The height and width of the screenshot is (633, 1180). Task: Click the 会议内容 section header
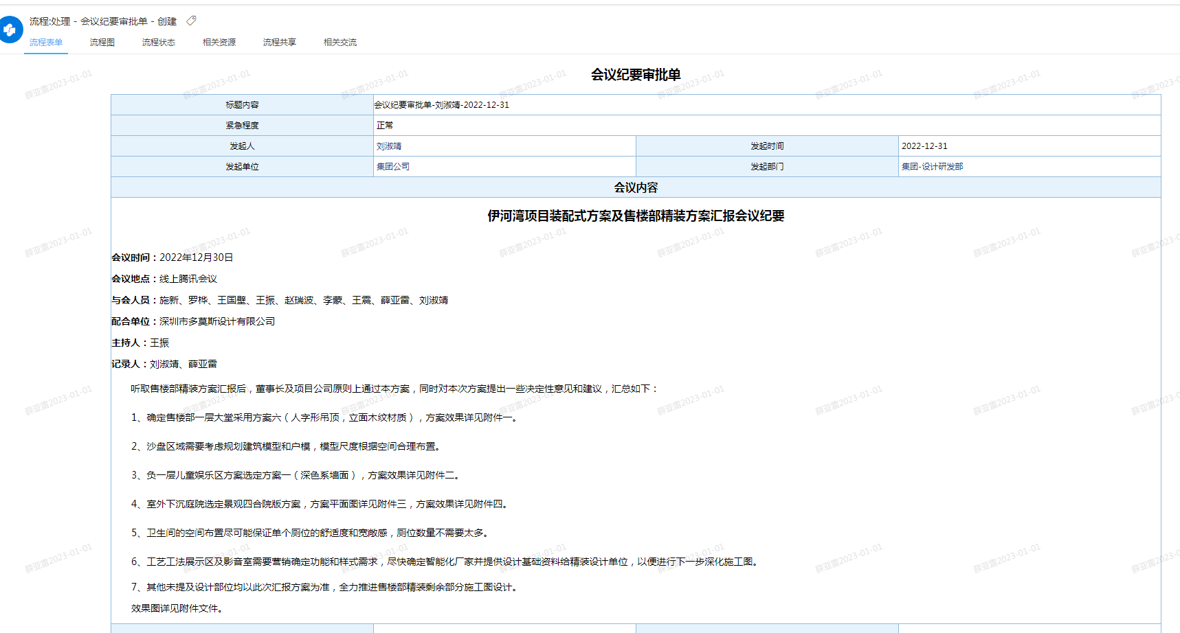(x=636, y=187)
